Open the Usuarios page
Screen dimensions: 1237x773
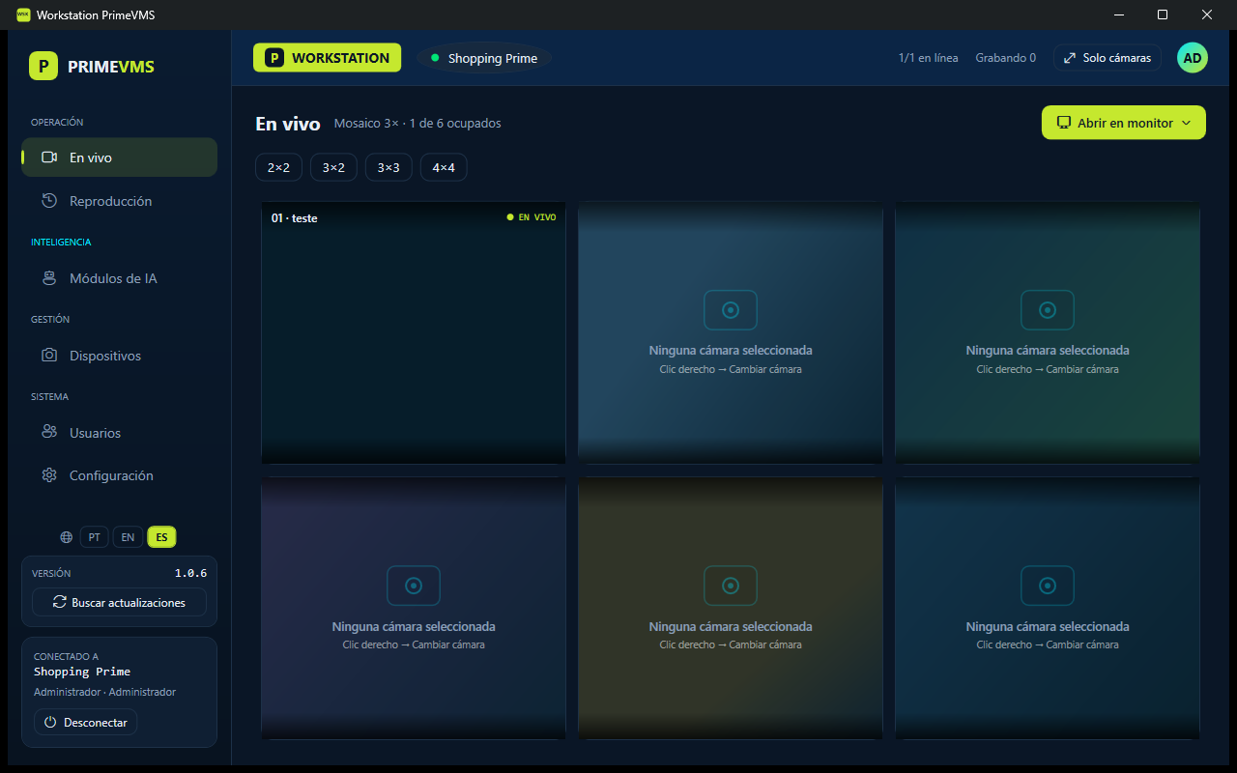(119, 433)
